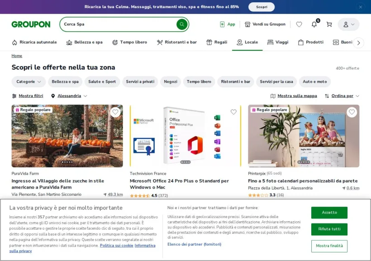The width and height of the screenshot is (371, 261).
Task: Open Regali navigation item
Action: tap(217, 42)
